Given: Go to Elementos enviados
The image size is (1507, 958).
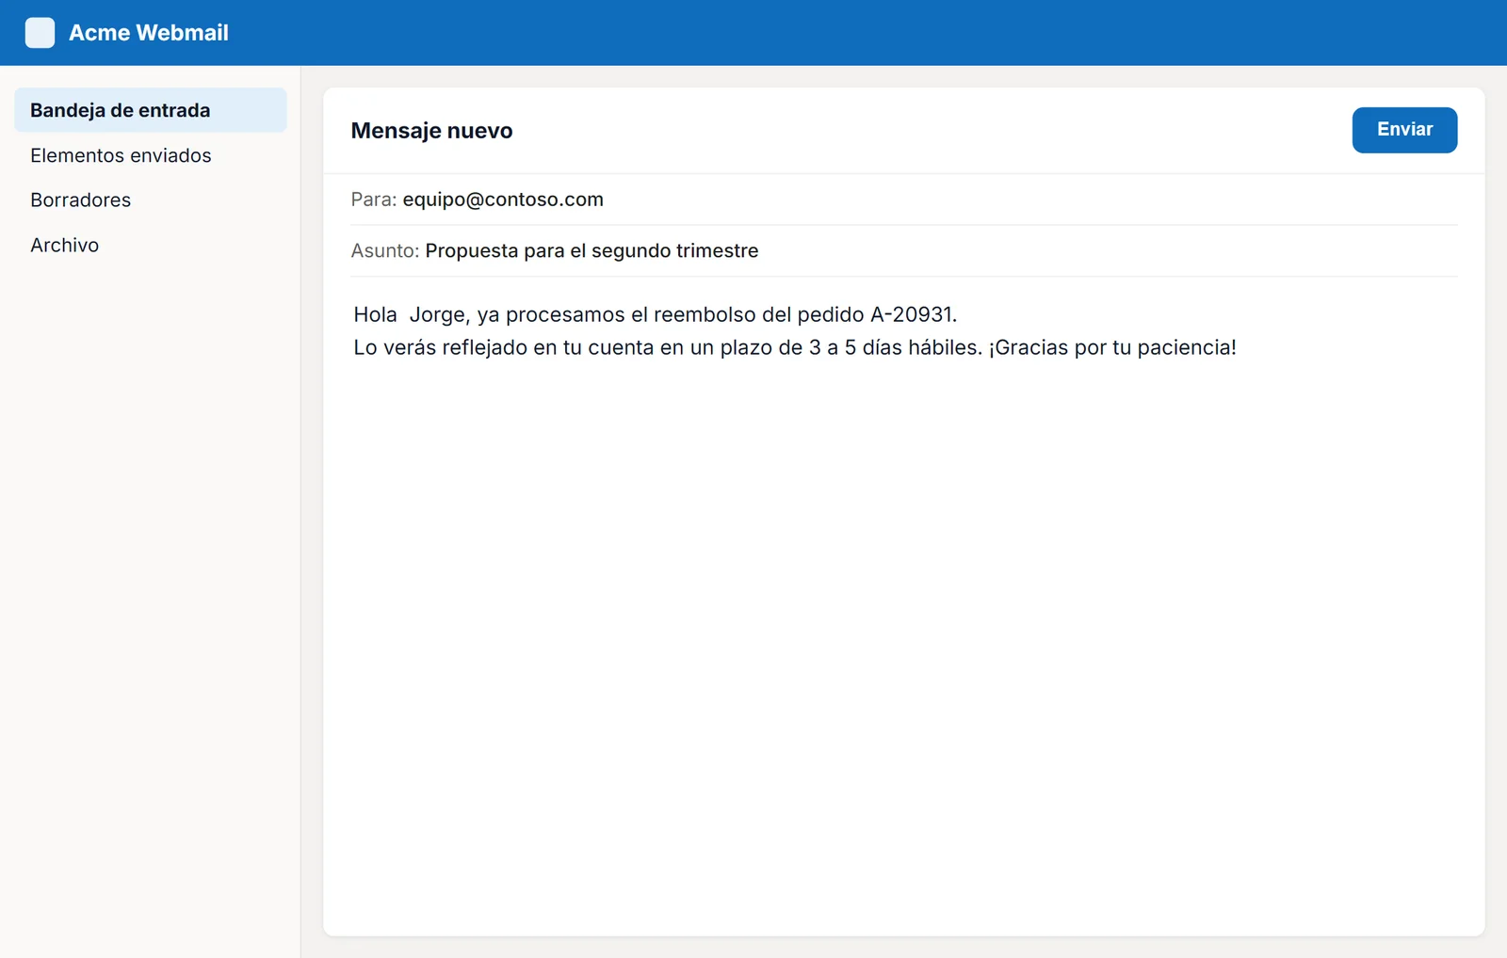Looking at the screenshot, I should (151, 155).
